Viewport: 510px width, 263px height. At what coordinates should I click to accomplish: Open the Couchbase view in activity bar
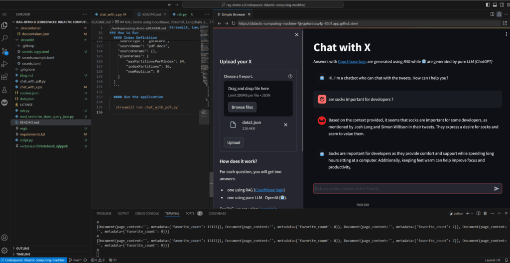[4, 102]
